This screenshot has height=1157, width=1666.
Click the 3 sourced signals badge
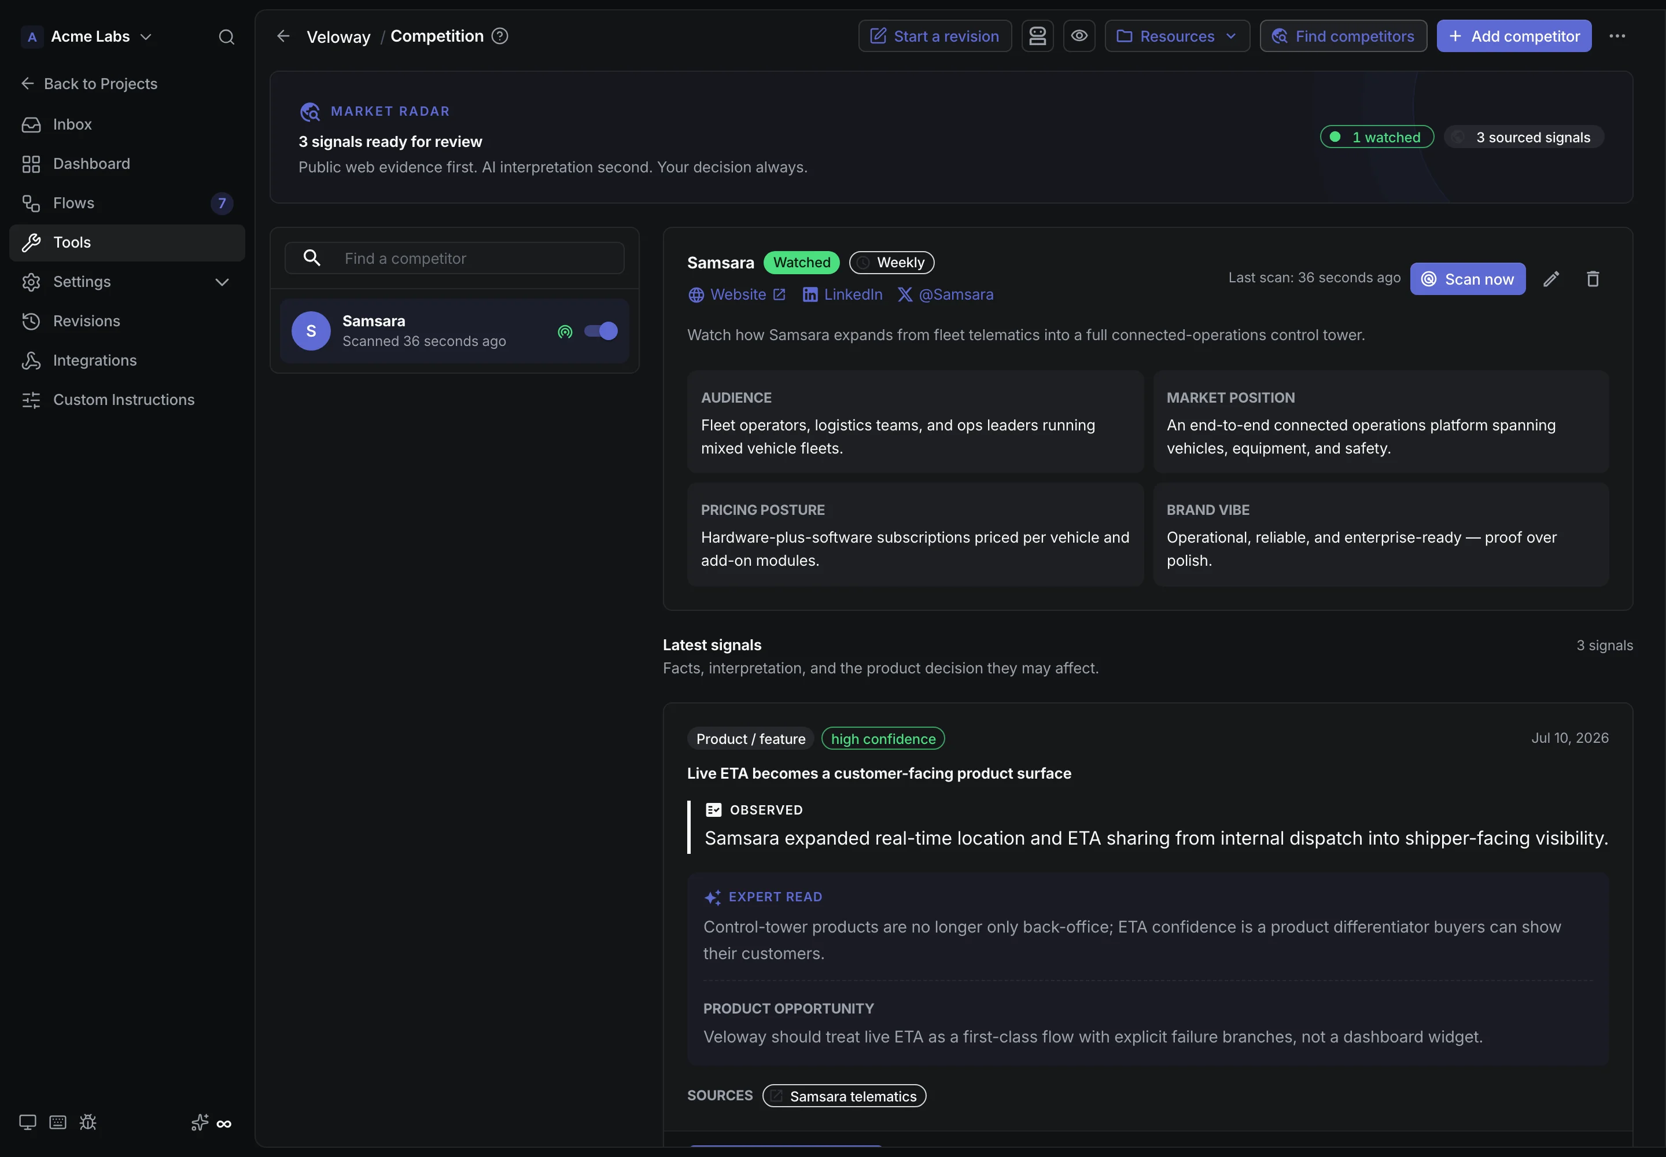[1524, 137]
